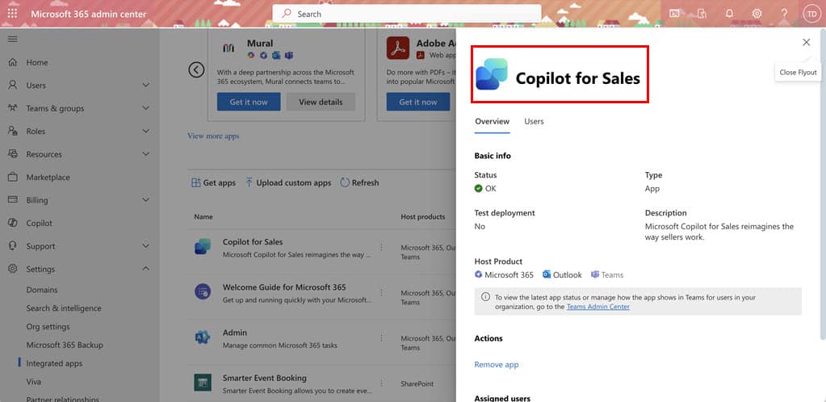Expand the Resources chevron

146,154
